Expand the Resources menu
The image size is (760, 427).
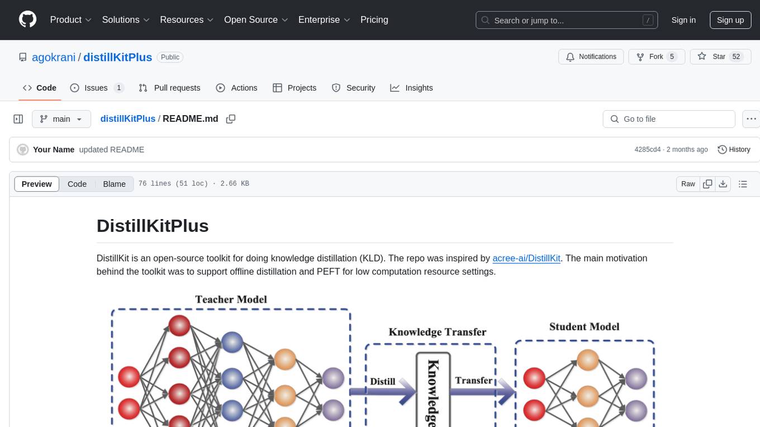click(187, 20)
